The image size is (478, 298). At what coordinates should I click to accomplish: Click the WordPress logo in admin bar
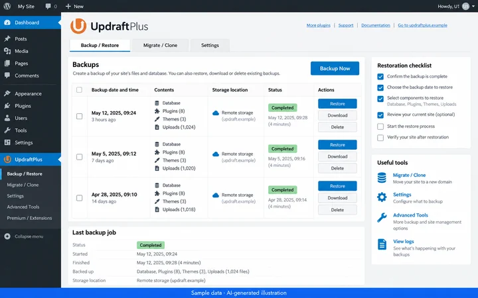(x=7, y=6)
